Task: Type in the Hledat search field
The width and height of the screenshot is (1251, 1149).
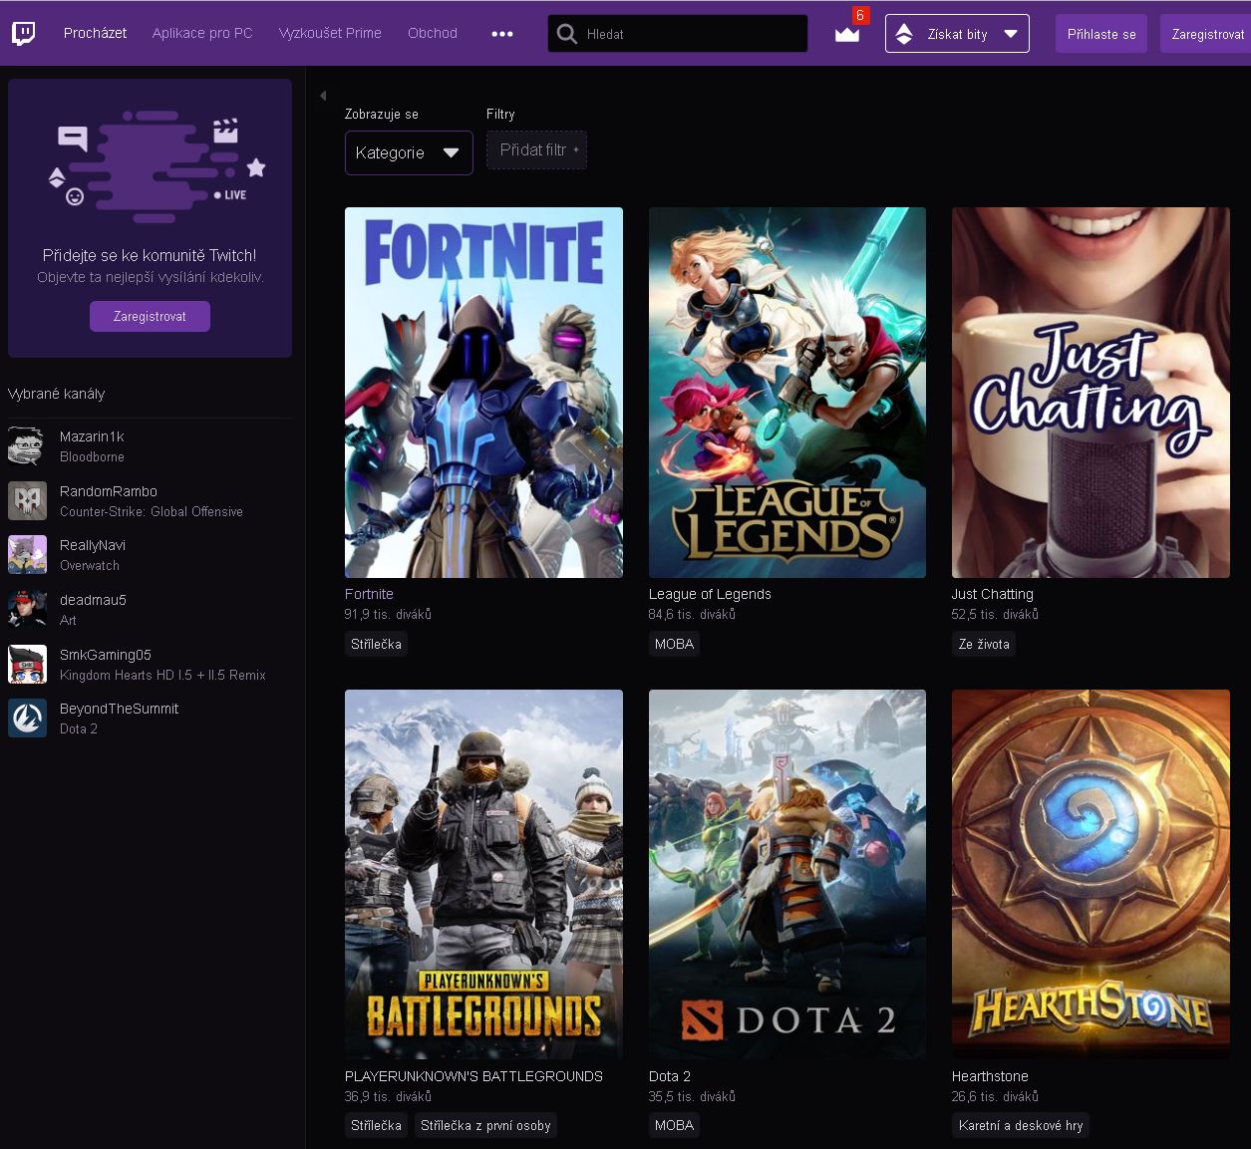Action: 688,34
